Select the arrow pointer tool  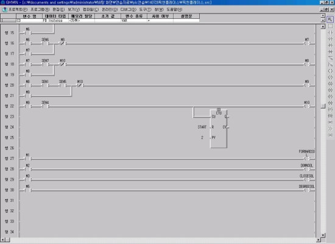330,20
